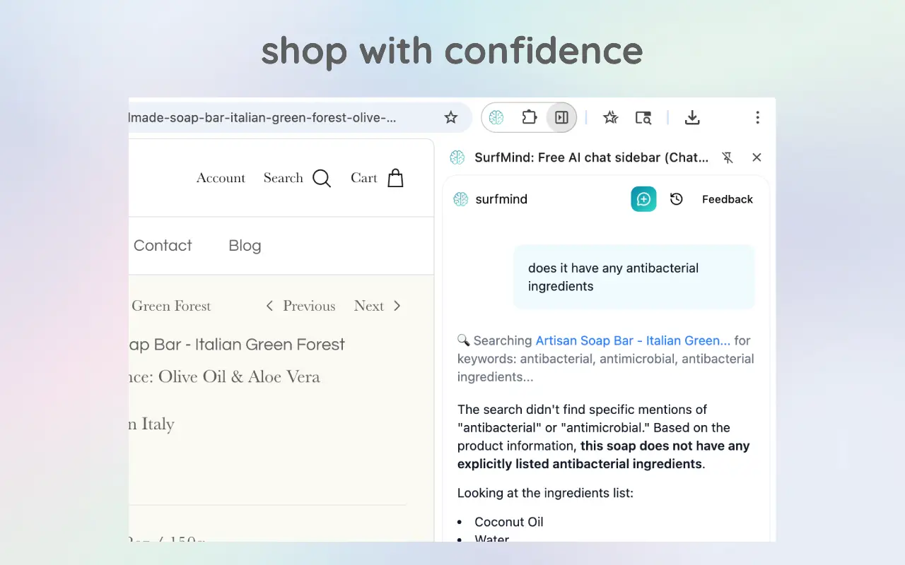
Task: Click the Feedback button
Action: point(728,199)
